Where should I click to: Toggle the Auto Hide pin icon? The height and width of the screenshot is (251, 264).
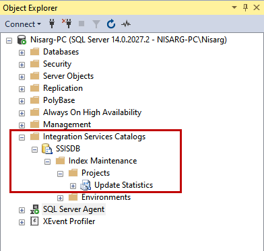click(x=245, y=7)
